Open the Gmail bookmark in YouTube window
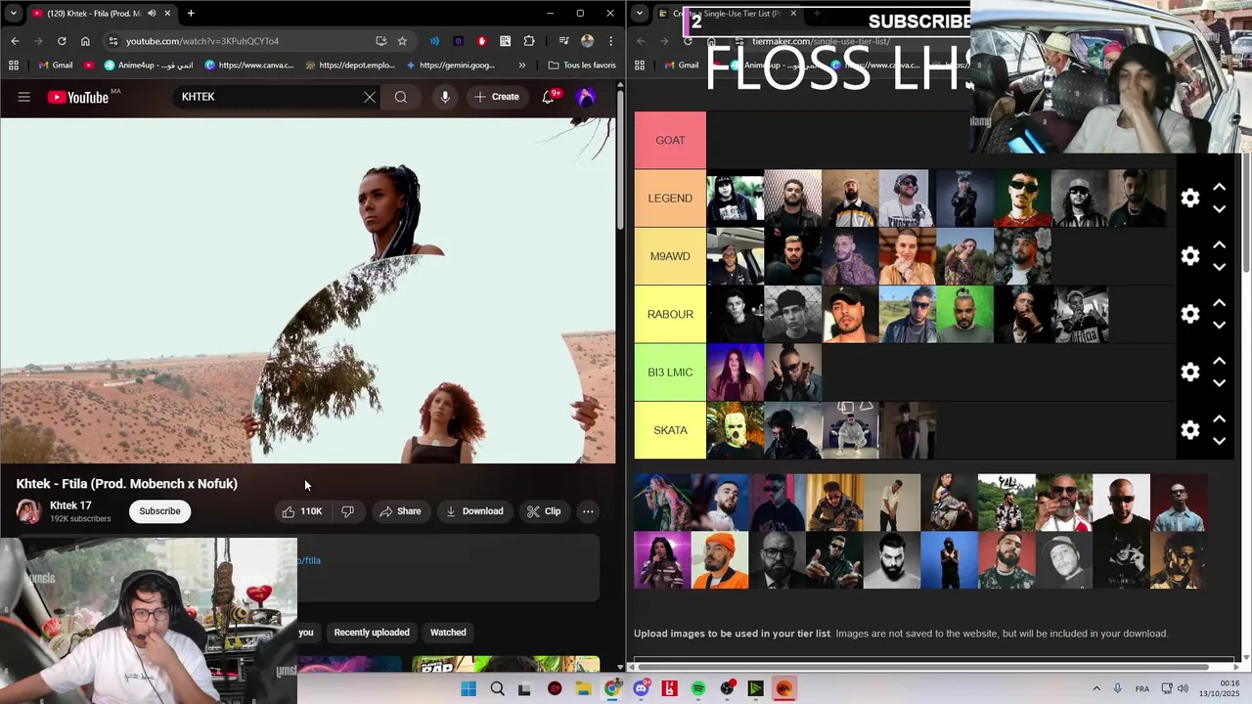The height and width of the screenshot is (704, 1252). pyautogui.click(x=56, y=66)
